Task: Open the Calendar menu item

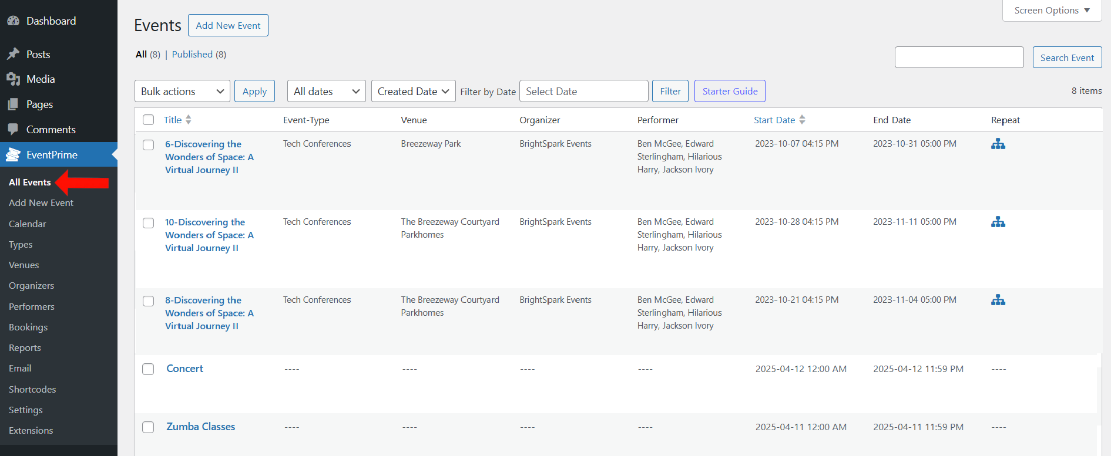Action: [x=28, y=224]
